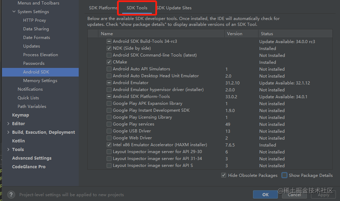Expand the Editor settings section
Screen dimensions: 340x201
[8, 124]
